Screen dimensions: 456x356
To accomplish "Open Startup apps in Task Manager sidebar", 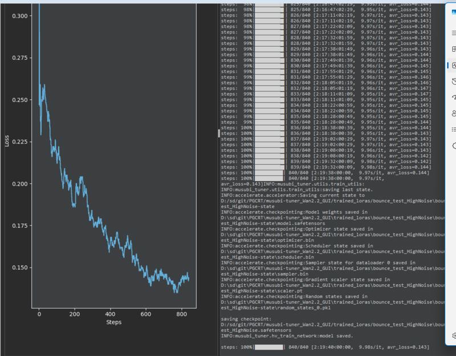I will pos(454,97).
